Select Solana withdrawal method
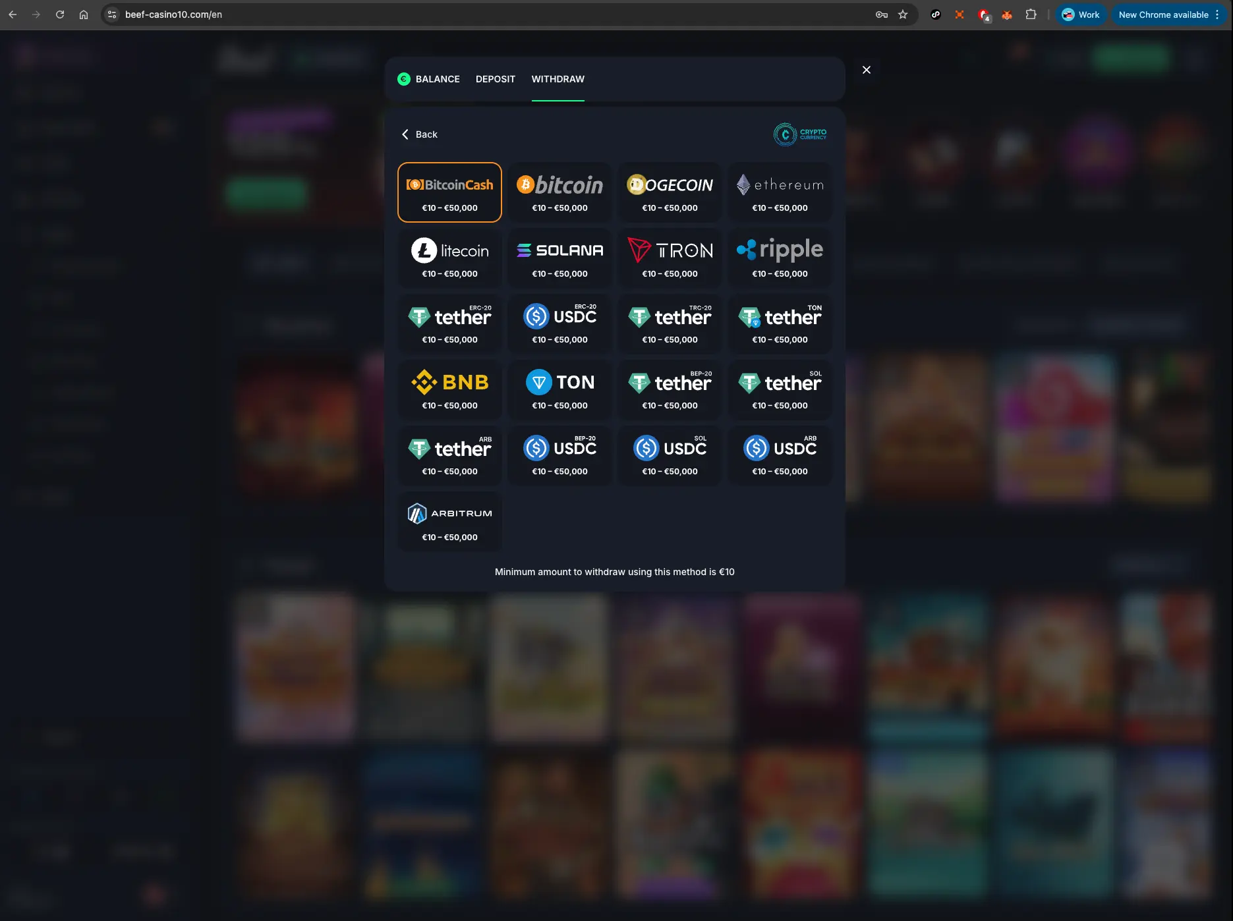The width and height of the screenshot is (1233, 921). 559,258
